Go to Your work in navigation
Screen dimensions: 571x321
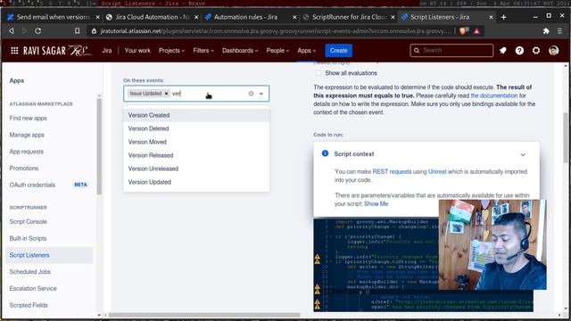[137, 51]
